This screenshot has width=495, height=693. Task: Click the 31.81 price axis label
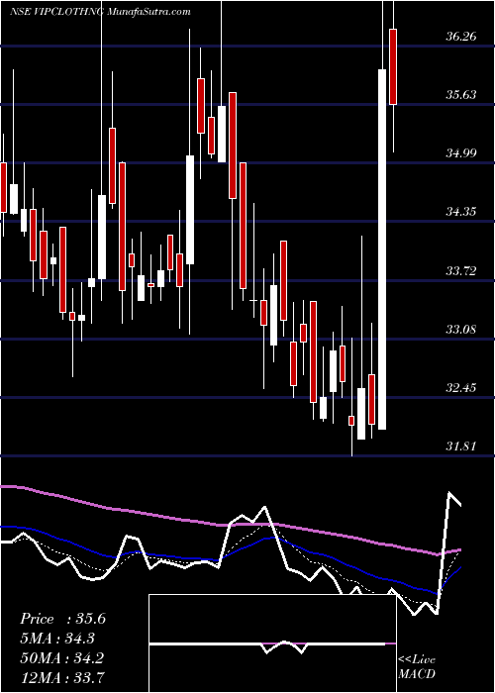point(461,446)
